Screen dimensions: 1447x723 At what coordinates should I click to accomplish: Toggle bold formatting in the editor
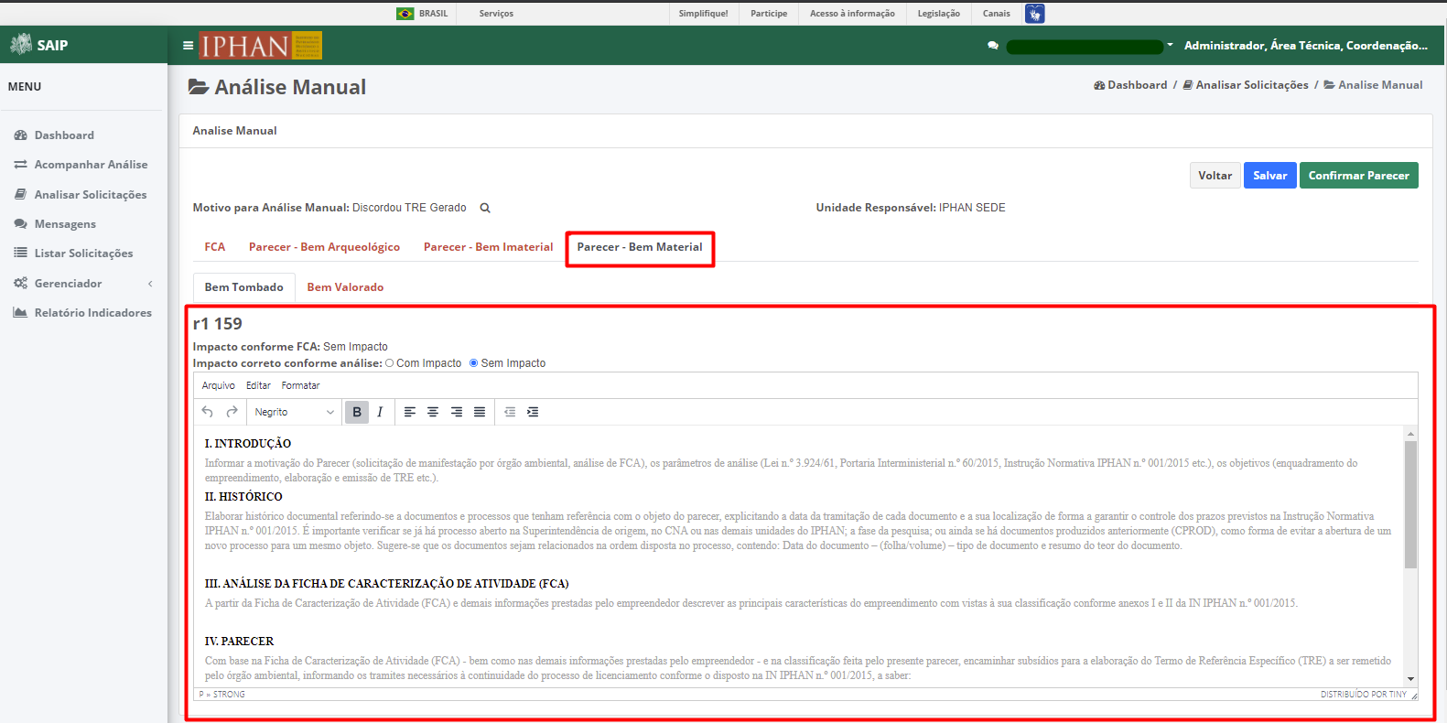tap(357, 412)
